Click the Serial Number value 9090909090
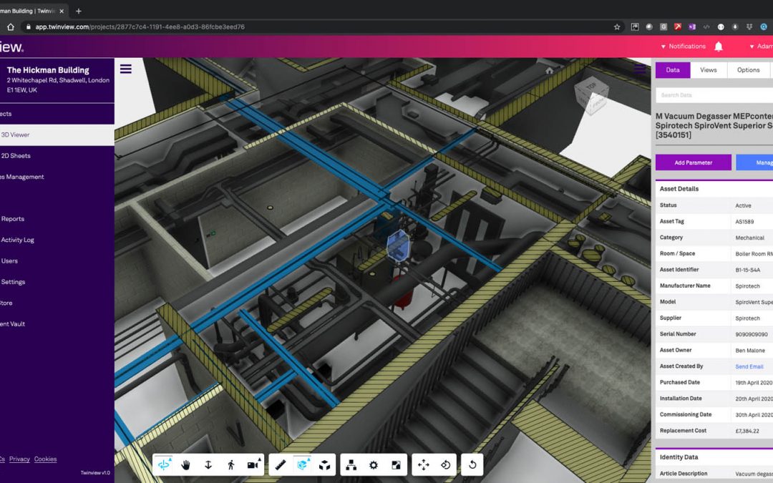Viewport: 773px width, 483px height. pos(752,335)
